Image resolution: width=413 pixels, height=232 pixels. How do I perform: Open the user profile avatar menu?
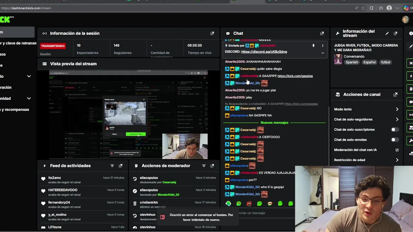pos(405,20)
